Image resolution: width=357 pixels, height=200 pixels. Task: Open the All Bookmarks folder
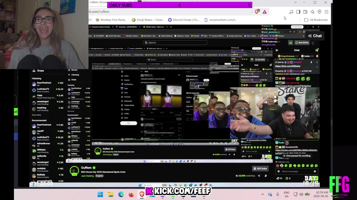pyautogui.click(x=316, y=20)
